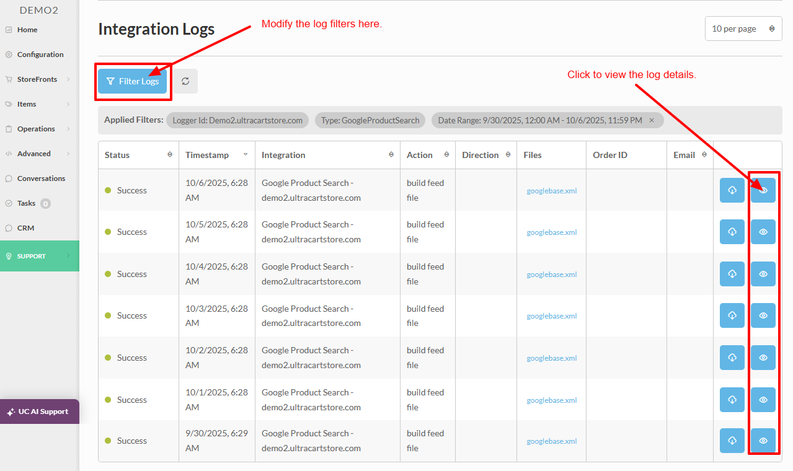Open the Tasks menu item
Image resolution: width=793 pixels, height=471 pixels.
tap(27, 203)
